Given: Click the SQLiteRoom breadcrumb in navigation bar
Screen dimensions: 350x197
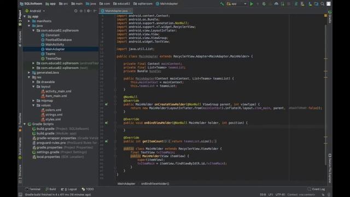Looking at the screenshot, I should 31,4.
